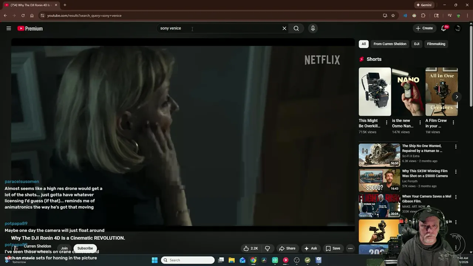Screen dimensions: 473x266
Task: Open Windows Start menu
Action: [154, 260]
